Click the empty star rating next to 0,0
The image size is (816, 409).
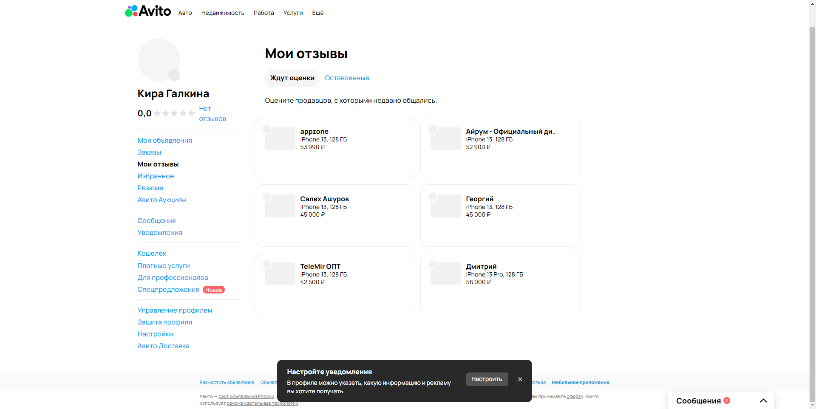click(174, 113)
